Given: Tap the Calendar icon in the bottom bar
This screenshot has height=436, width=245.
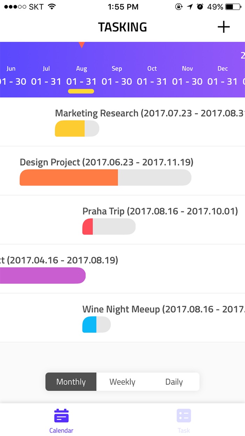Looking at the screenshot, I should click(x=61, y=419).
